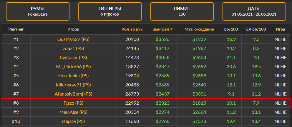Sort by Мат. ожидание column
Image resolution: width=292 pixels, height=127 pixels.
[199, 29]
